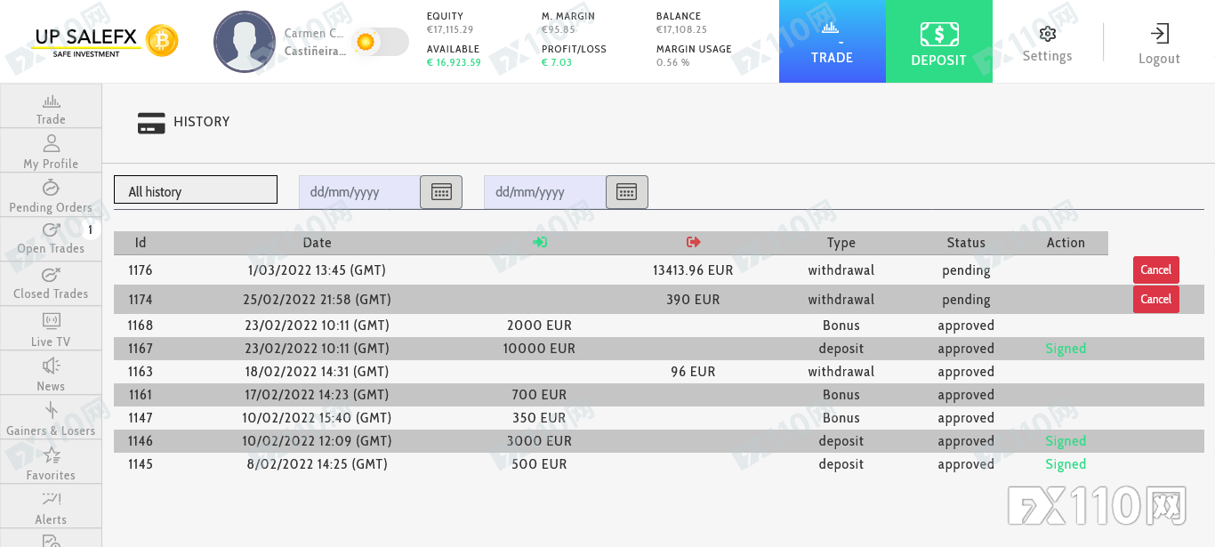This screenshot has height=547, width=1215.
Task: Click the user avatar picture
Action: [245, 42]
